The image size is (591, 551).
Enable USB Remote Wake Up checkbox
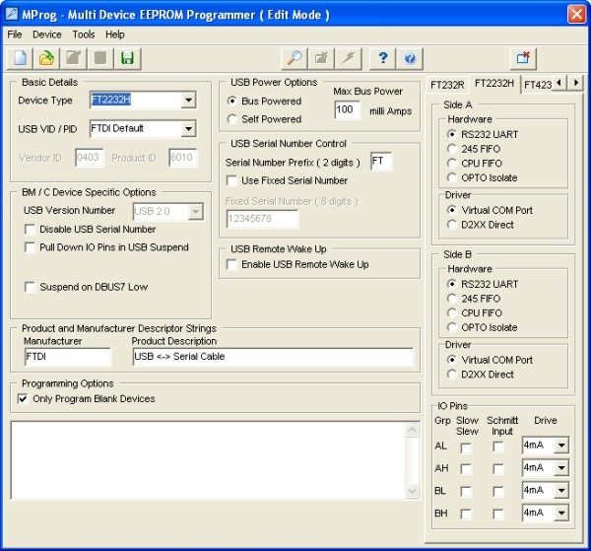[x=231, y=264]
